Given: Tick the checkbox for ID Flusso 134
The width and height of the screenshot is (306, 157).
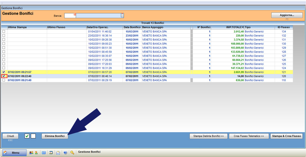Looking at the screenshot, I should 4,32.
